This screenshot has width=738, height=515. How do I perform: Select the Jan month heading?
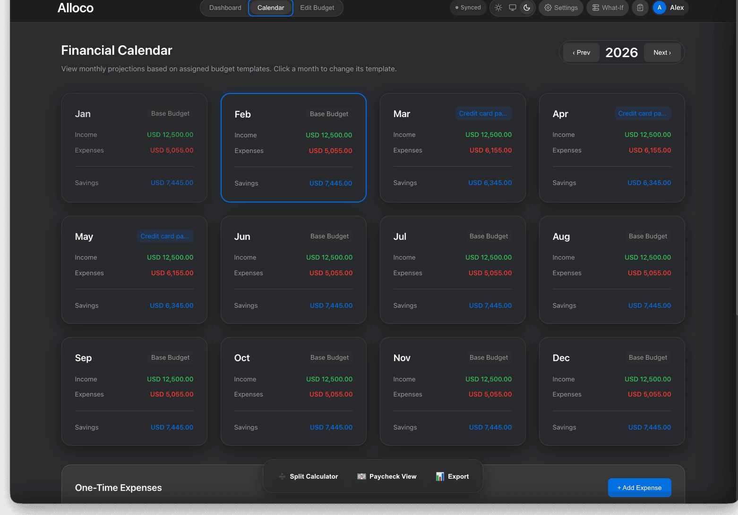click(83, 114)
